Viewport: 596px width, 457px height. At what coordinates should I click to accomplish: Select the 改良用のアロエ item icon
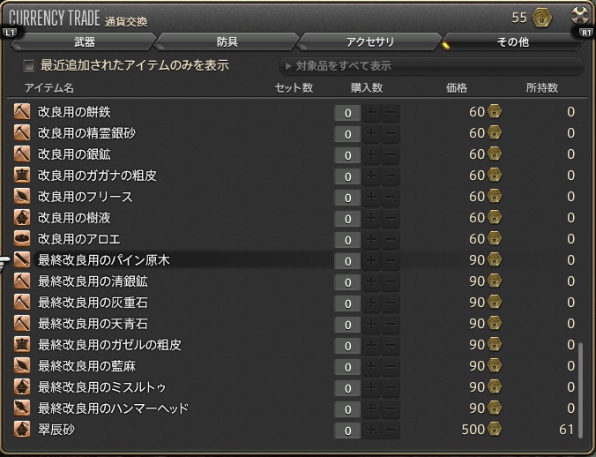click(x=23, y=239)
